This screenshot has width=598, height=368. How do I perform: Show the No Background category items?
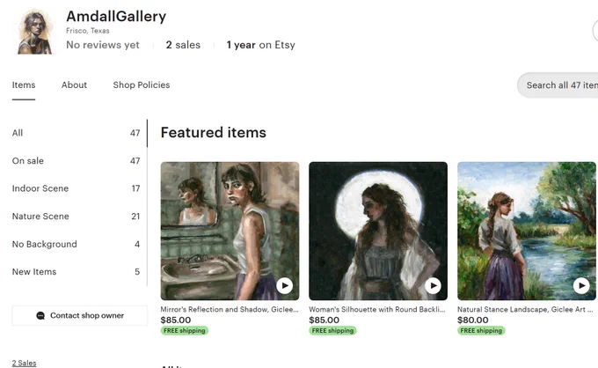coord(77,245)
